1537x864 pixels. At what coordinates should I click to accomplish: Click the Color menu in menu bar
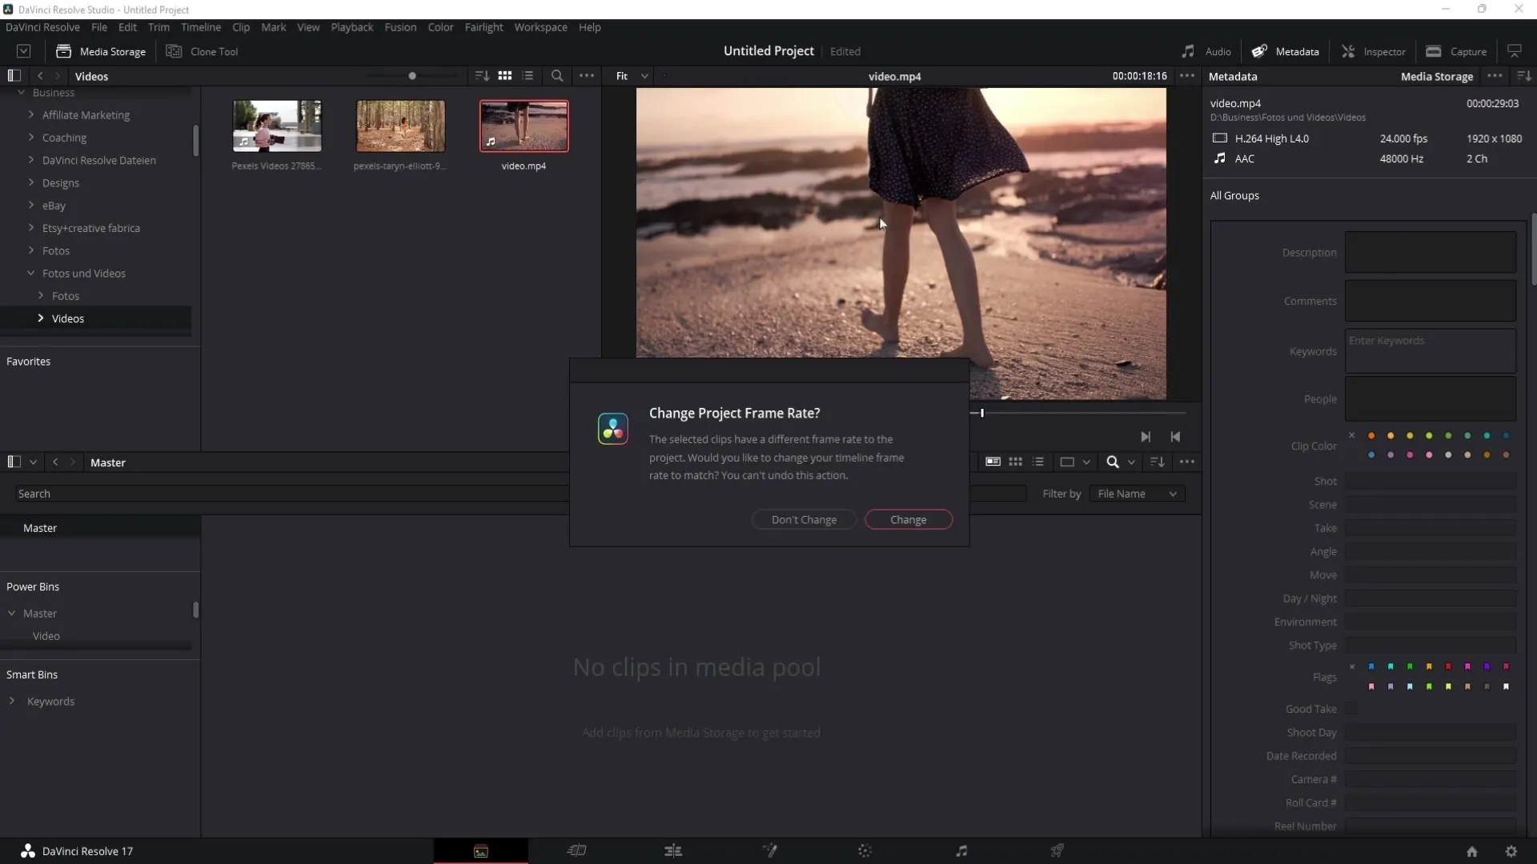(441, 26)
